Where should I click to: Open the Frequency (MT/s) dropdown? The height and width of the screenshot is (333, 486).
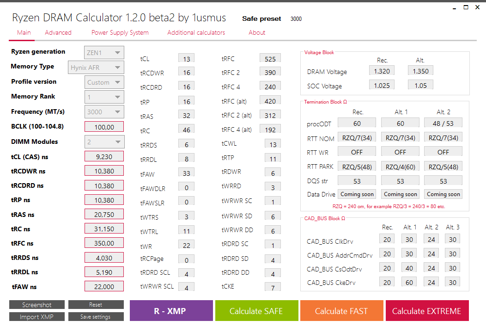[x=104, y=112]
